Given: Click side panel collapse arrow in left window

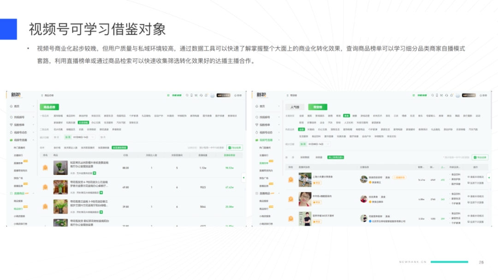Looking at the screenshot, I should tap(243, 178).
